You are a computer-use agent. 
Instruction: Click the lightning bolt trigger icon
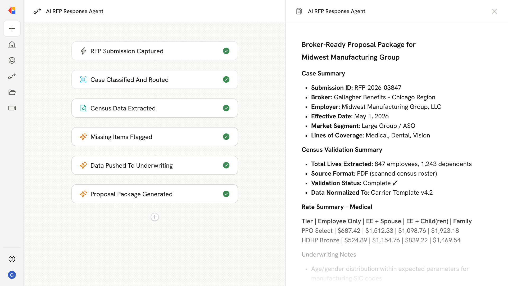tap(83, 51)
